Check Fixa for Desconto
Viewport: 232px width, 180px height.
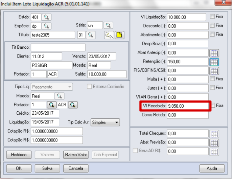(212, 25)
